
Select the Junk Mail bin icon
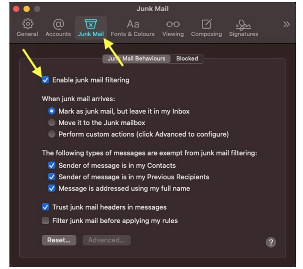pyautogui.click(x=91, y=25)
